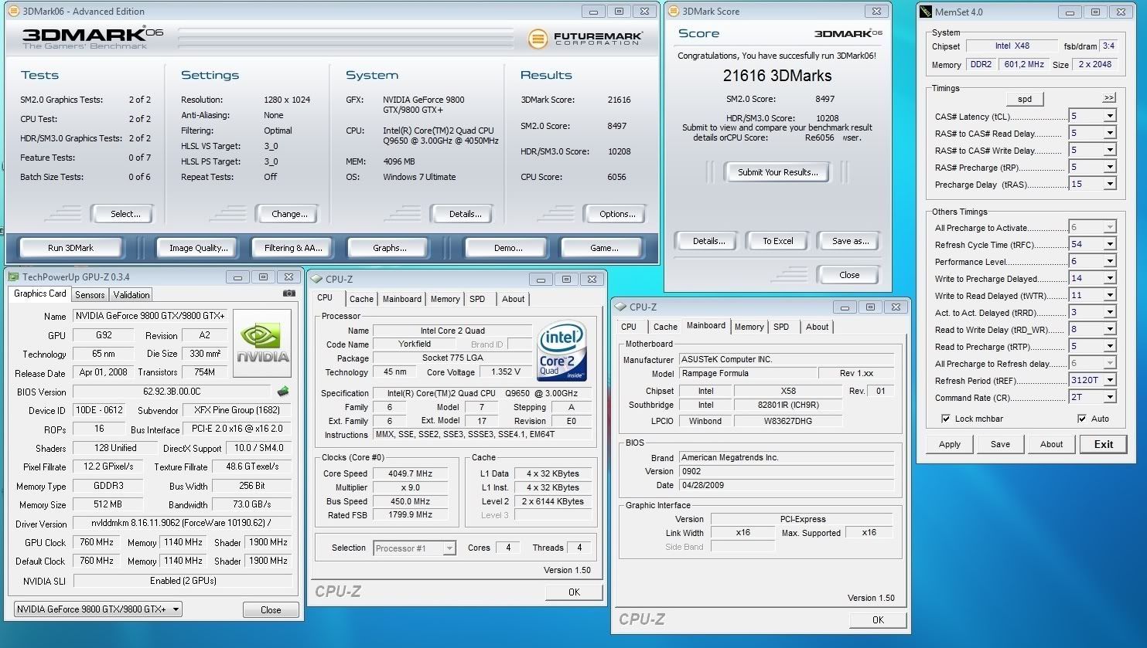Open the RAS# Precharge (tRP) dropdown
Screen dimensions: 1147x648
1110,167
